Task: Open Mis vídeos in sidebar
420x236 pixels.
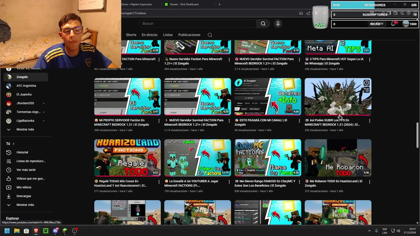Action: click(x=26, y=187)
